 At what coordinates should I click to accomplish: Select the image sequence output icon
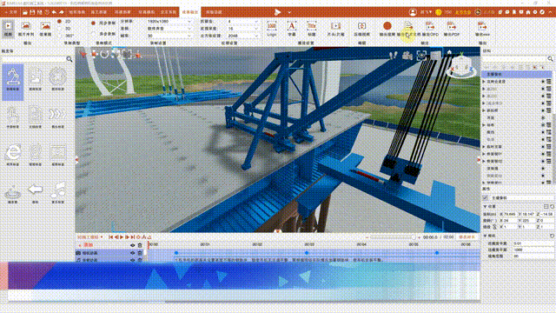25,29
